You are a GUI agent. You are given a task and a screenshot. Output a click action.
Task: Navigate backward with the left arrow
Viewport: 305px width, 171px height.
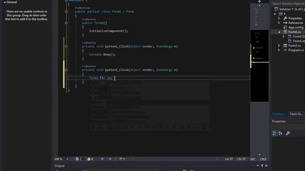[102, 159]
